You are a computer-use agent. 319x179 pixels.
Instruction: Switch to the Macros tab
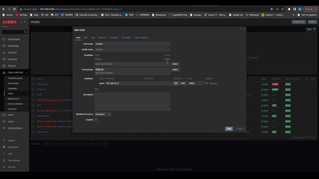point(102,38)
